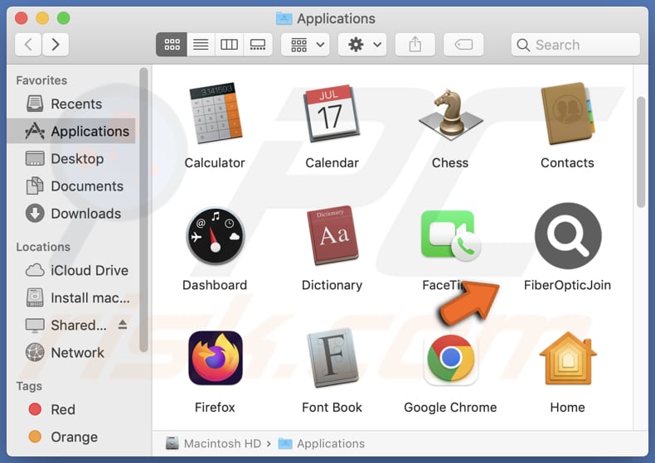
Task: Open Recents in the sidebar
Action: [71, 104]
